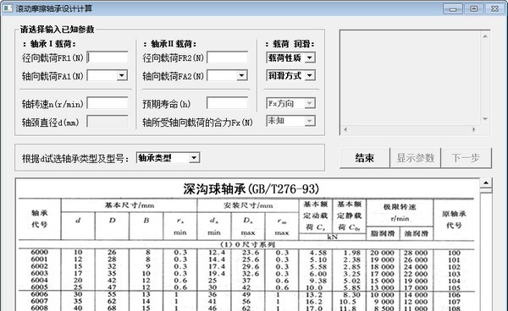Click the 显示参数 button

(x=416, y=158)
